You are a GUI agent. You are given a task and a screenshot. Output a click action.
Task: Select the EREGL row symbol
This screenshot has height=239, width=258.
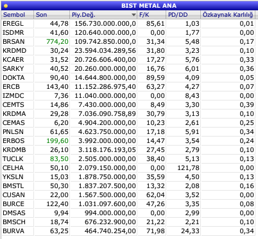13,24
